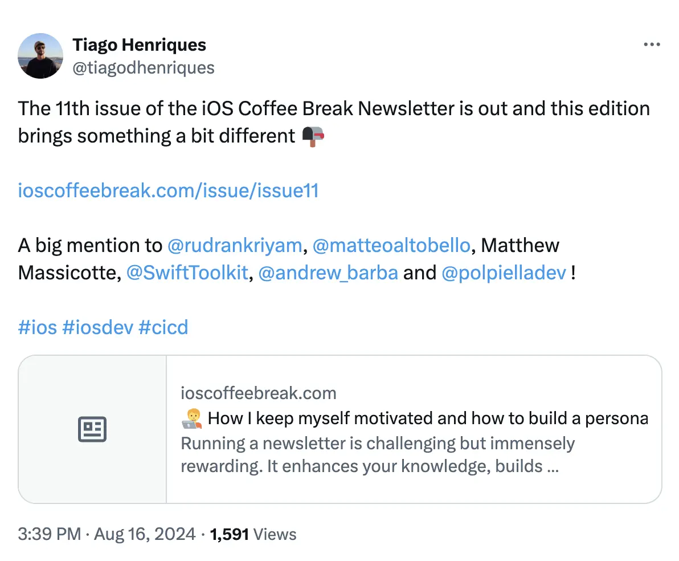Click the @tiagodhenriques handle

pos(144,67)
